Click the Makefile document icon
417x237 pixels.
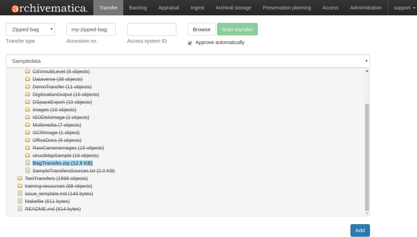click(20, 201)
